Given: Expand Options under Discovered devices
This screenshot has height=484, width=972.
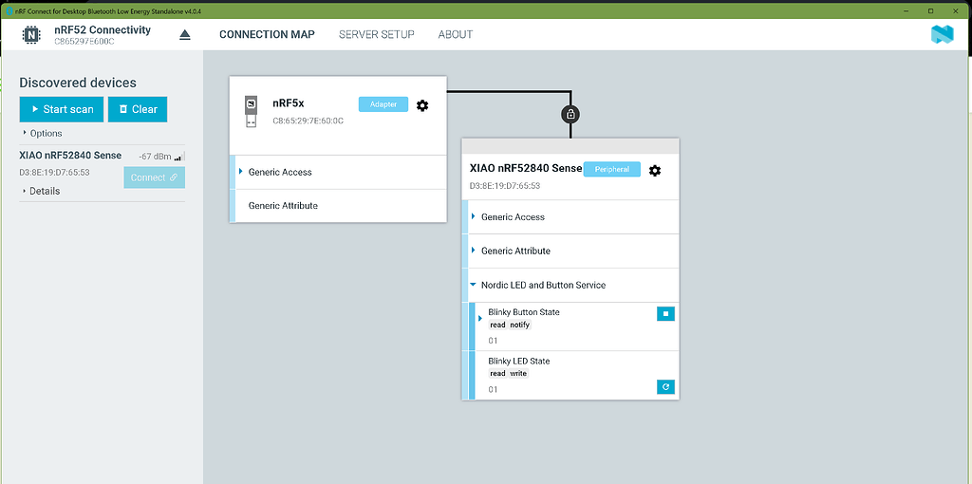Looking at the screenshot, I should point(42,133).
